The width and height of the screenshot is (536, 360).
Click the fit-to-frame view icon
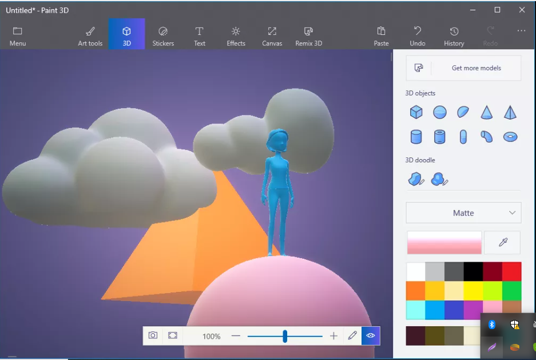[x=173, y=335]
